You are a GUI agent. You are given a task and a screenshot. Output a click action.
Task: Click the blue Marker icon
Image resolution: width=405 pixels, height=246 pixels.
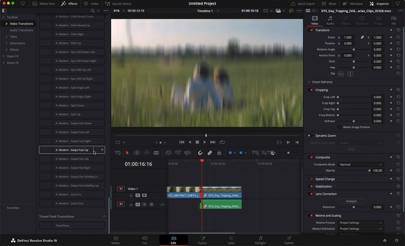[x=241, y=153]
